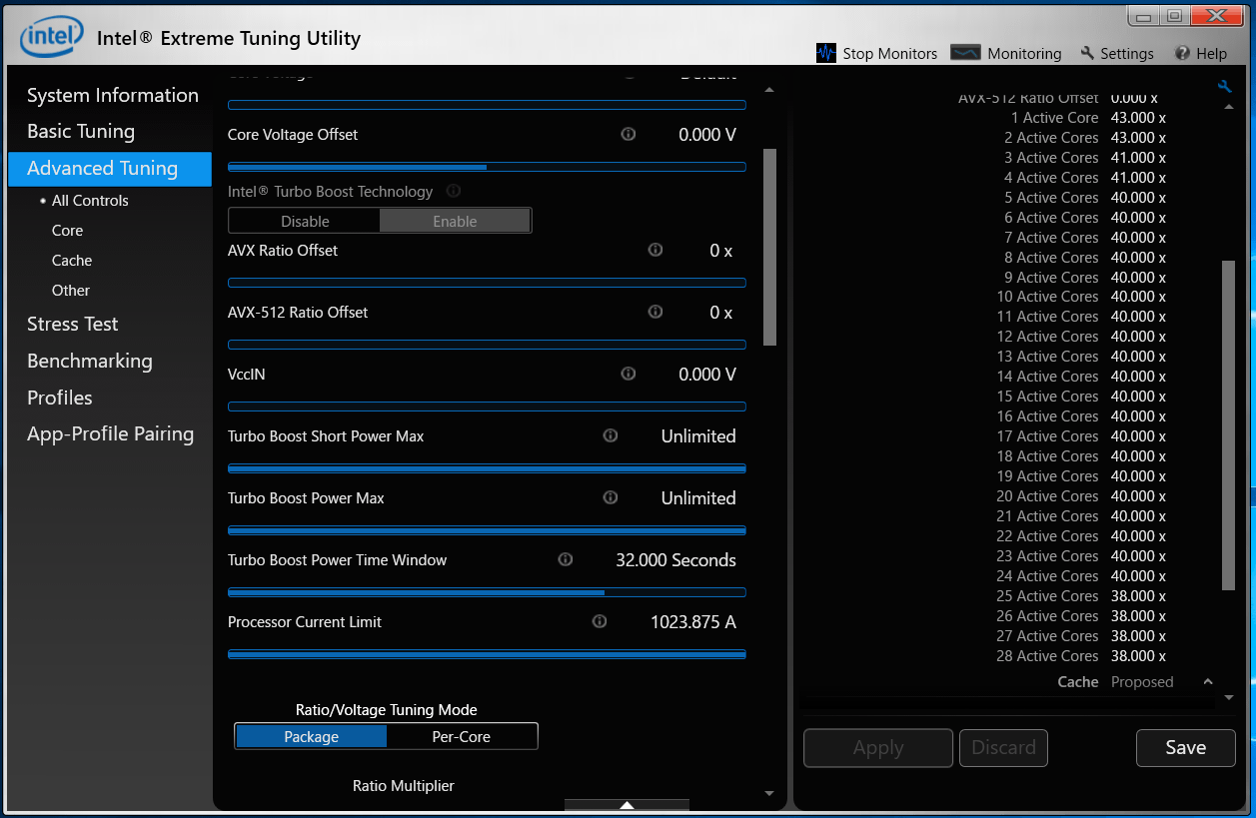This screenshot has width=1256, height=818.
Task: Click the Discard button
Action: [x=1003, y=747]
